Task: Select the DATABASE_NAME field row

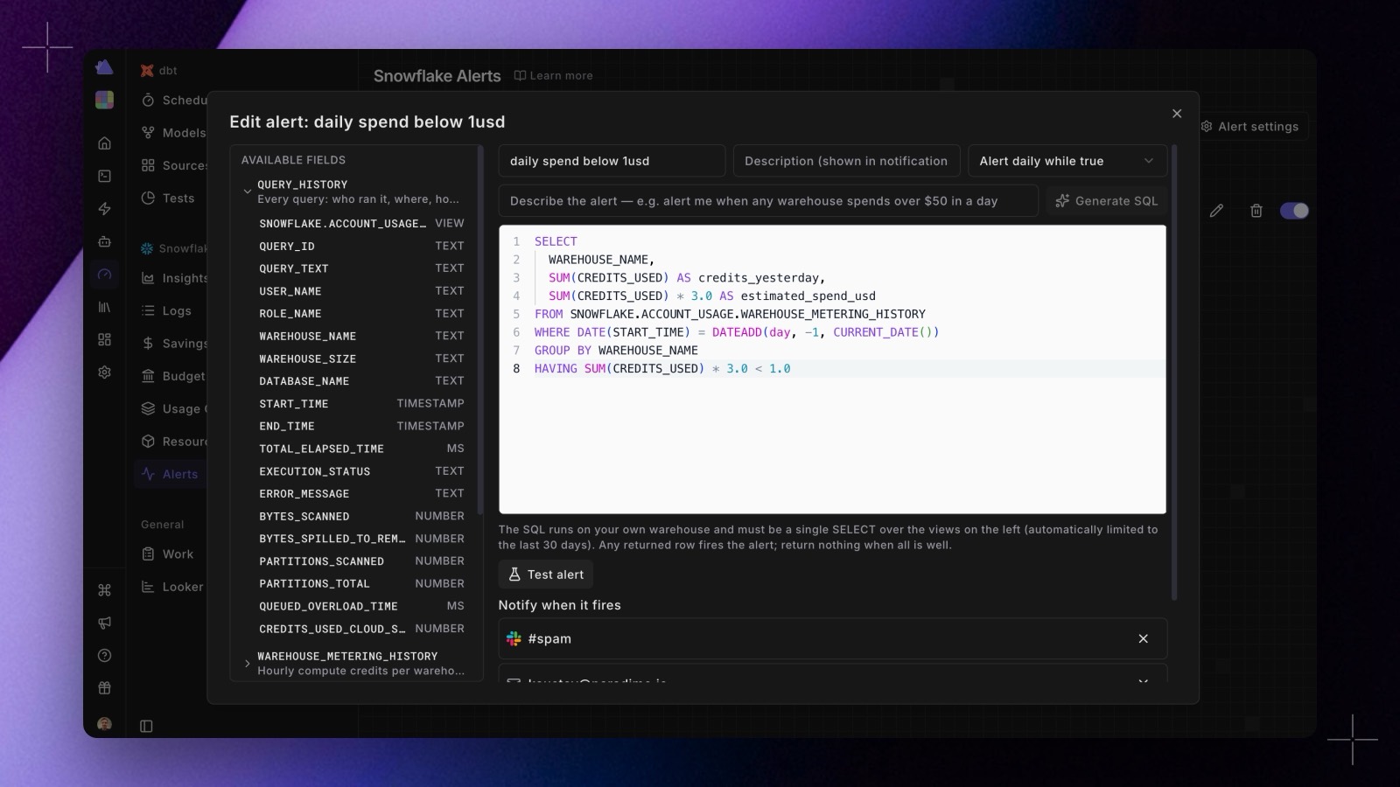Action: pos(361,381)
